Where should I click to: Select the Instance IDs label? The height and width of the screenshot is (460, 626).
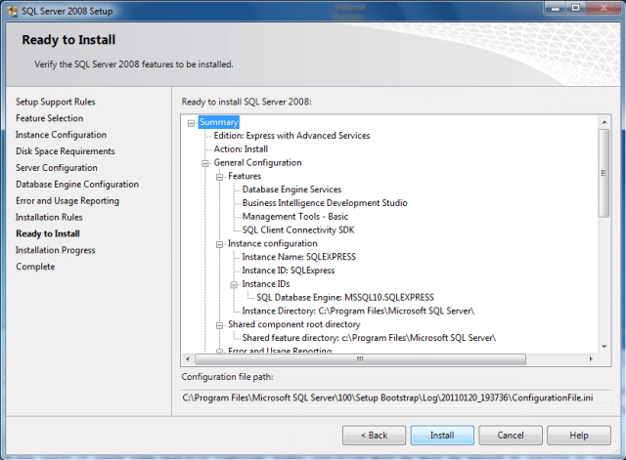click(266, 284)
